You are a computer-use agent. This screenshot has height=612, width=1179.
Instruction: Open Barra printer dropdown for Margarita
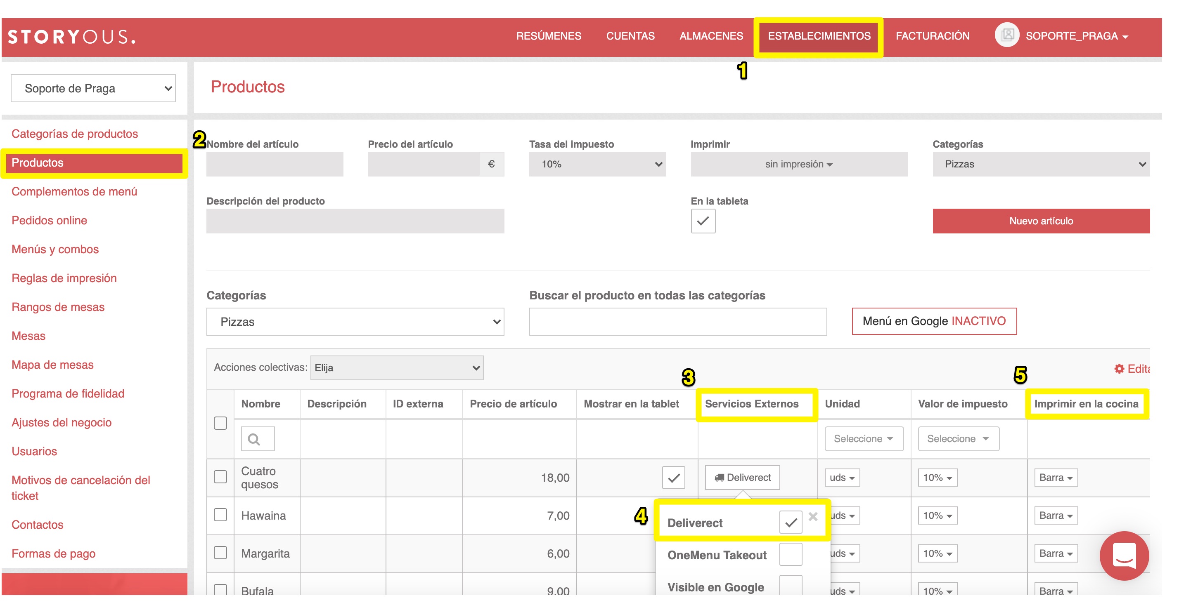(1056, 553)
